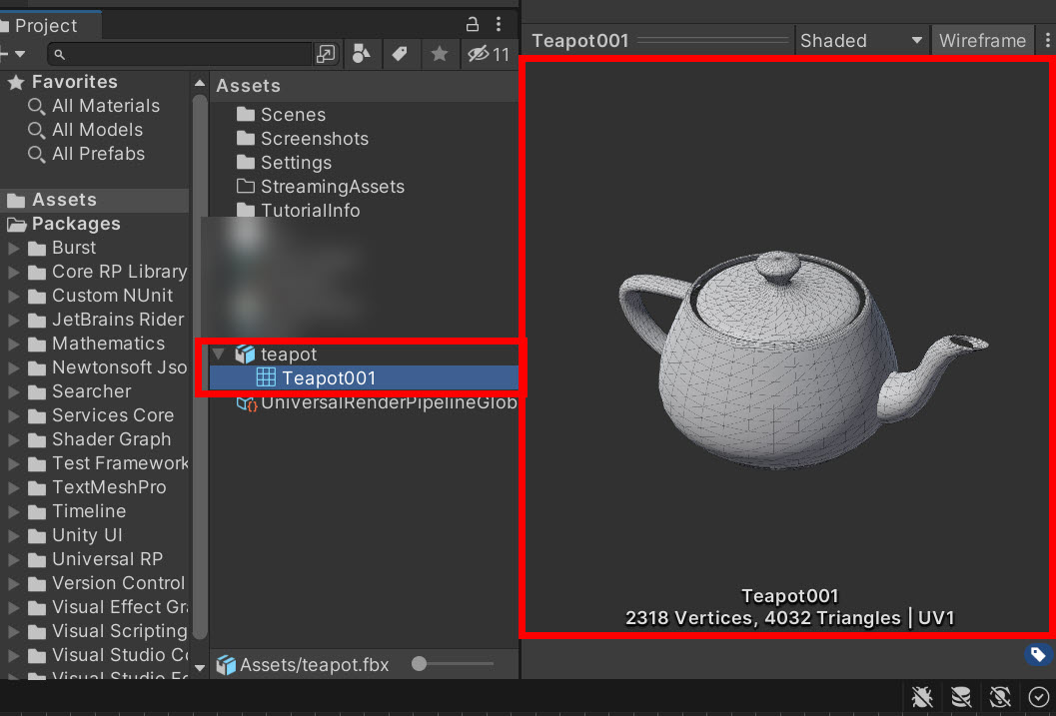Click the left pane scrollbar up arrow
The height and width of the screenshot is (716, 1056).
200,84
